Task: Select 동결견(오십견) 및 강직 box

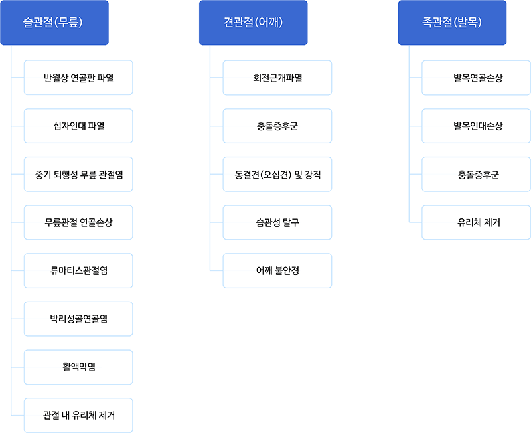Action: pyautogui.click(x=277, y=174)
